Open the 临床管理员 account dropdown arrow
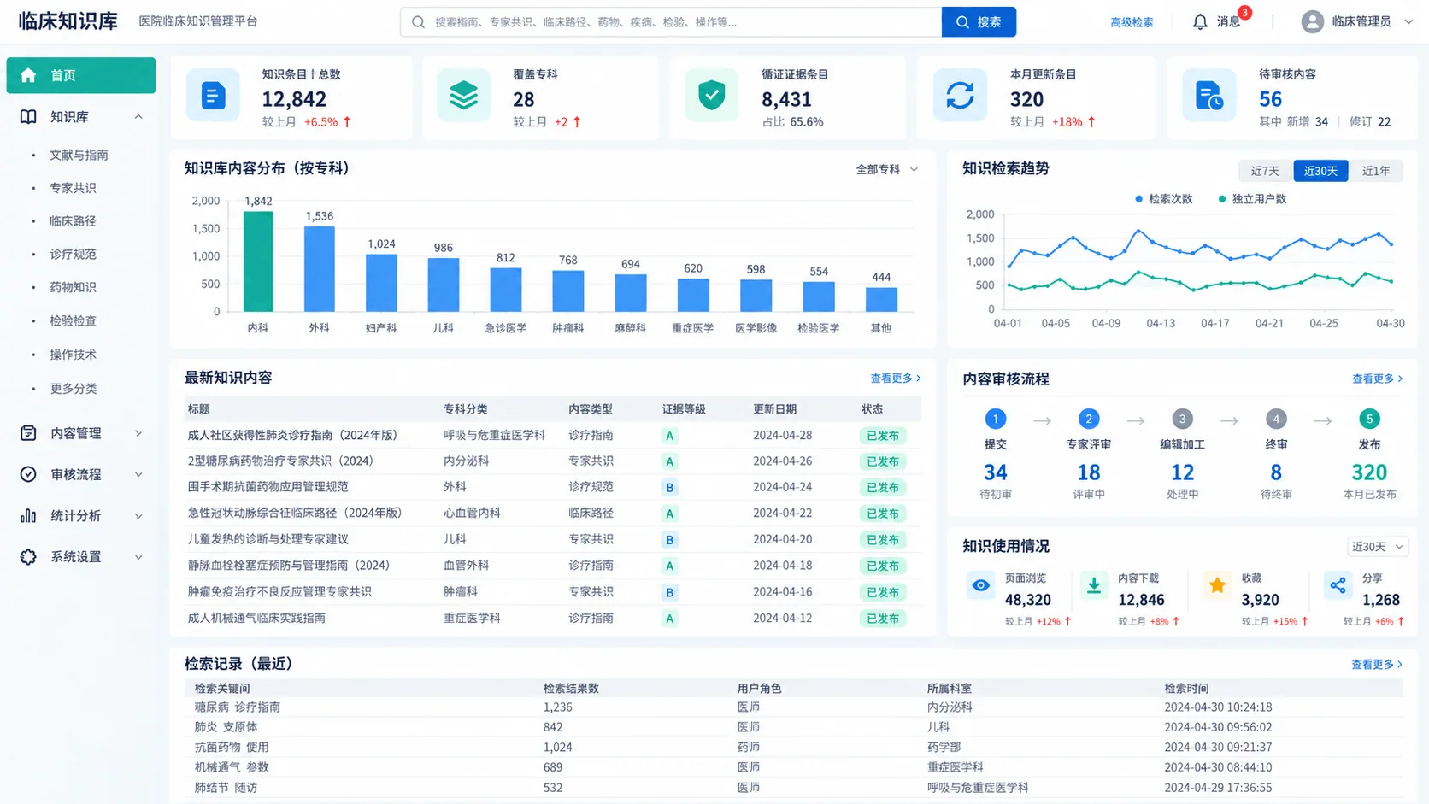This screenshot has height=804, width=1429. pyautogui.click(x=1408, y=22)
